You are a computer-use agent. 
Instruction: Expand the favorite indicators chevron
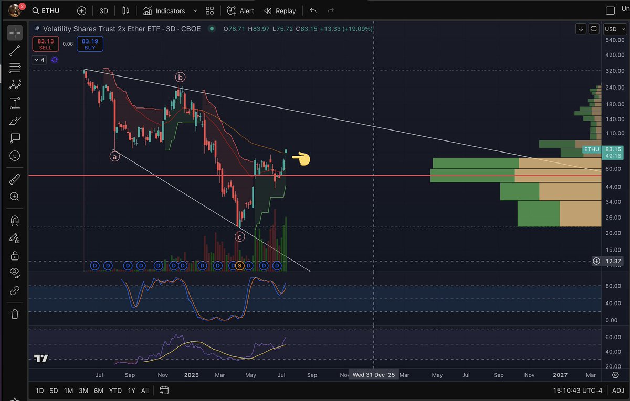[195, 10]
